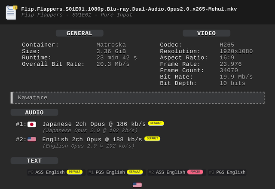
Task: Click the DEFAULT badge on Japanese audio track
Action: pyautogui.click(x=156, y=123)
